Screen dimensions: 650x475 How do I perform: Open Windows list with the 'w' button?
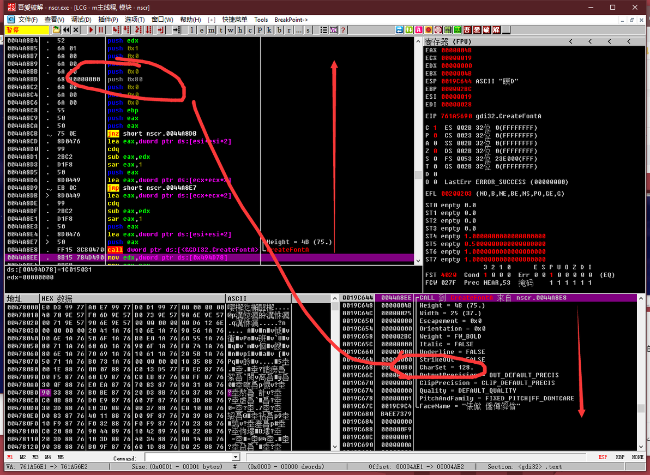231,30
